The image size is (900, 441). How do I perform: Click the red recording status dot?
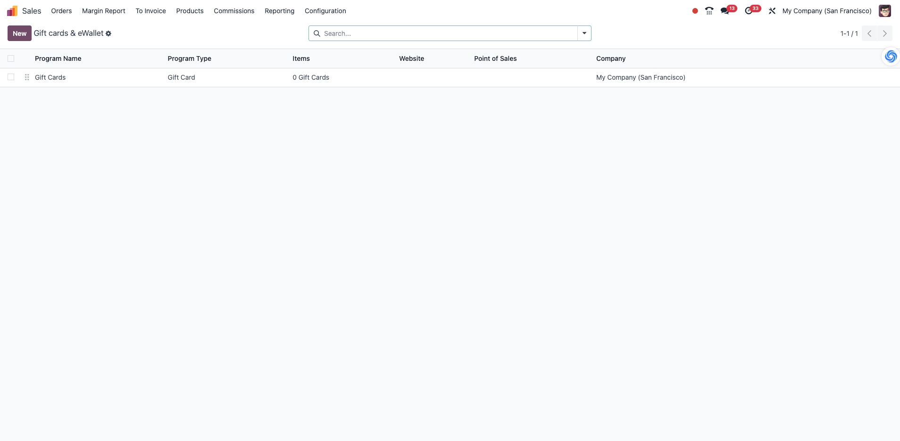(695, 11)
